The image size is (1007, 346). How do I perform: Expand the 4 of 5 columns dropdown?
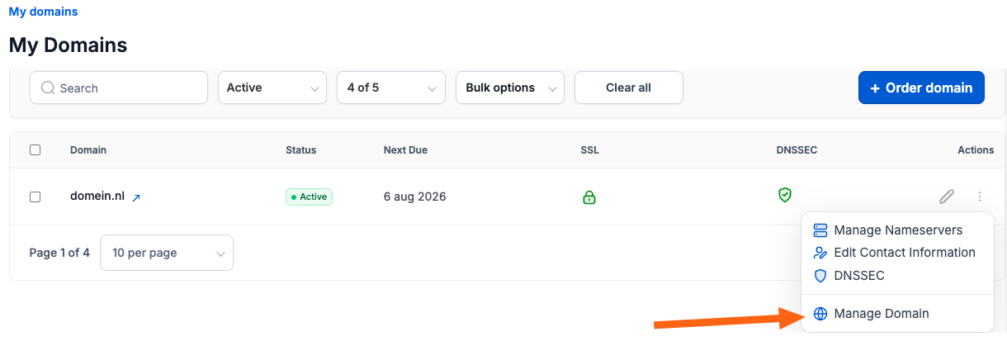pos(391,88)
